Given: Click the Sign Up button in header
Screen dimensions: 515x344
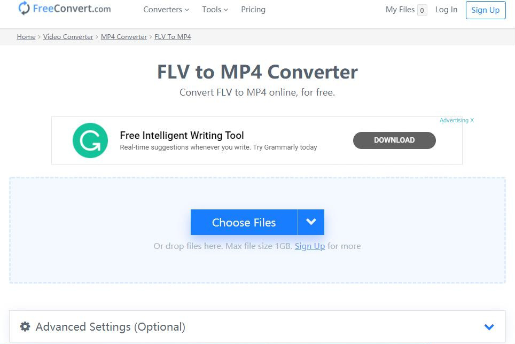Looking at the screenshot, I should point(485,10).
